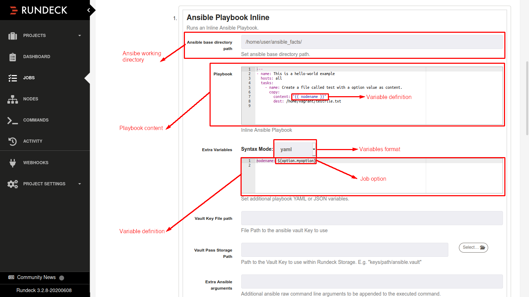Click the Webhooks plug icon
The width and height of the screenshot is (529, 297).
click(x=13, y=163)
